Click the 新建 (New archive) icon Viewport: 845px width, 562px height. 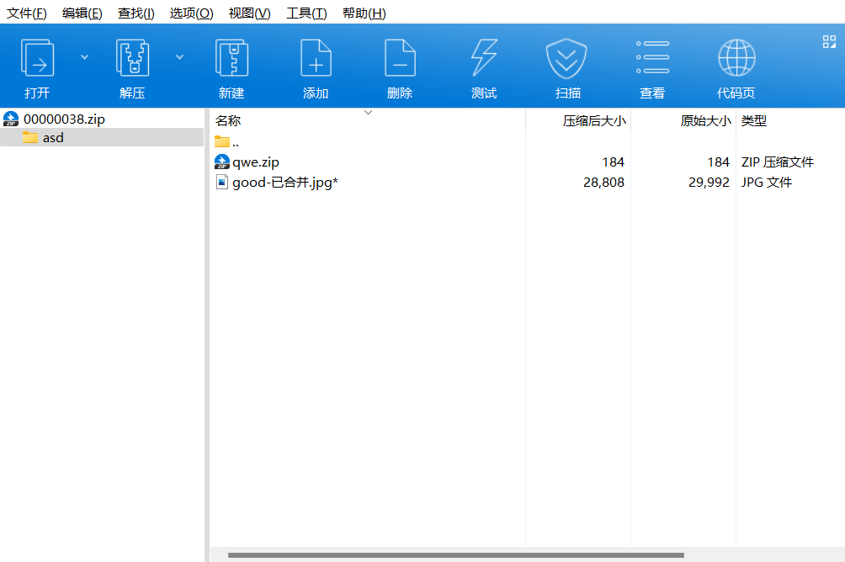click(x=231, y=65)
